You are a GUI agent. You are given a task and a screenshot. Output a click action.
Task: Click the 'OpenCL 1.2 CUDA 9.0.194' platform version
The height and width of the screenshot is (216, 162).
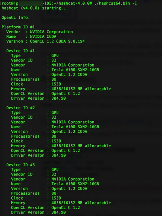coord(57,41)
